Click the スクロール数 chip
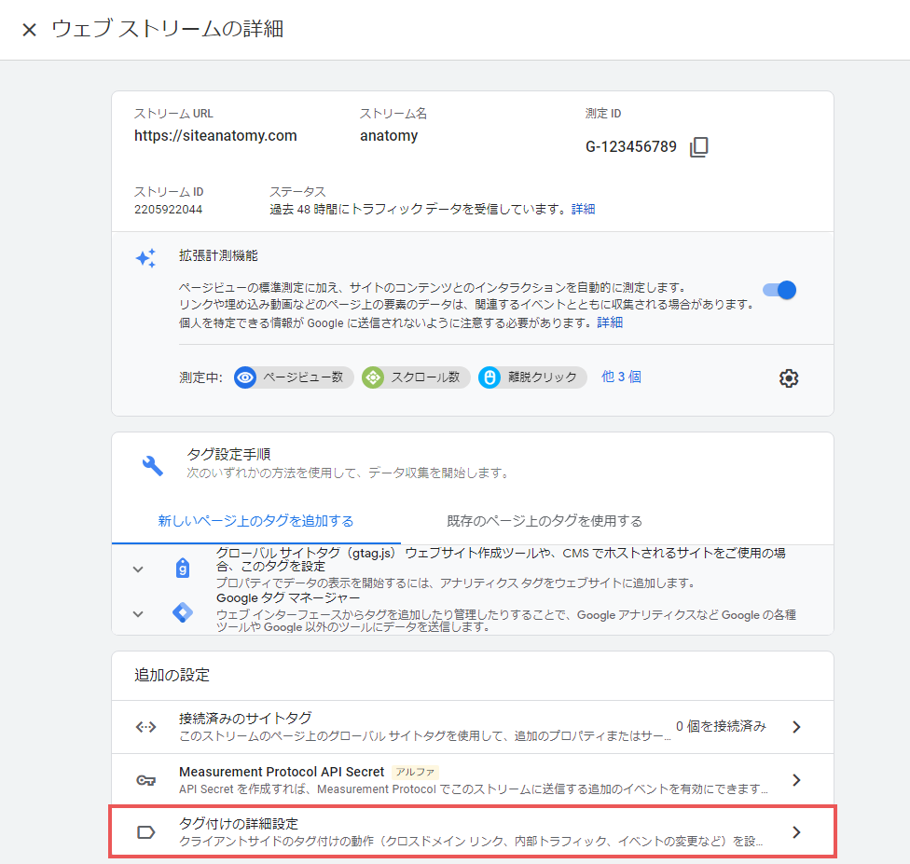The image size is (910, 864). click(x=416, y=377)
